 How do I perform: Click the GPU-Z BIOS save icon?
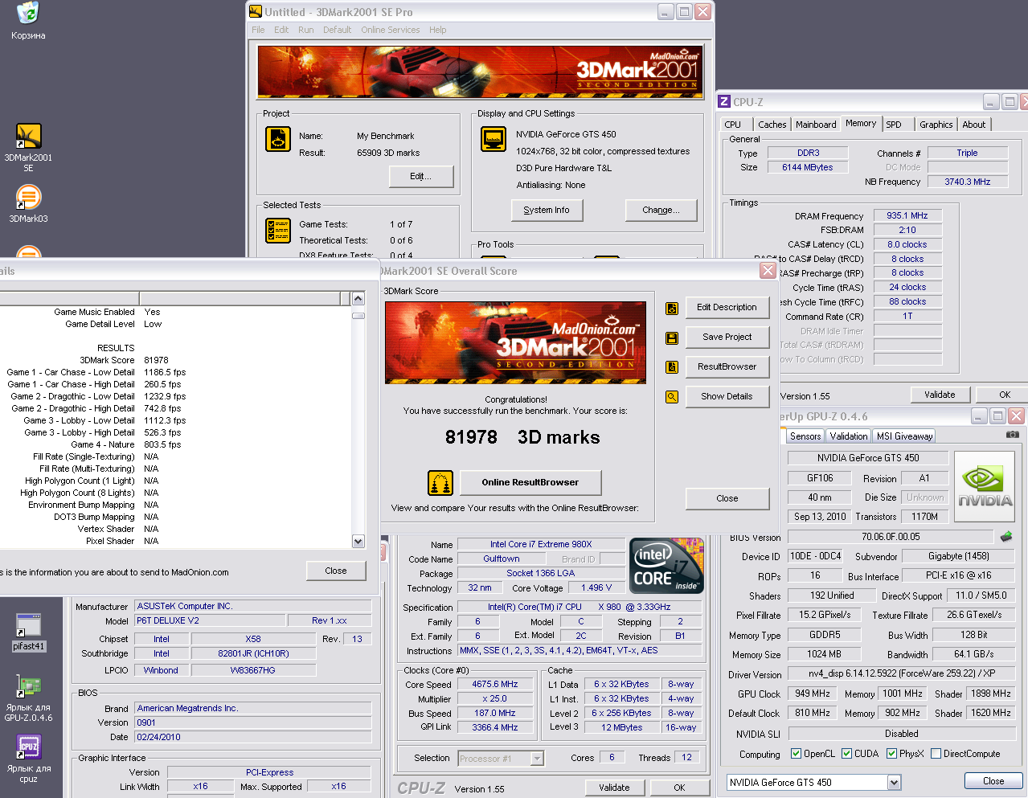pos(1005,536)
